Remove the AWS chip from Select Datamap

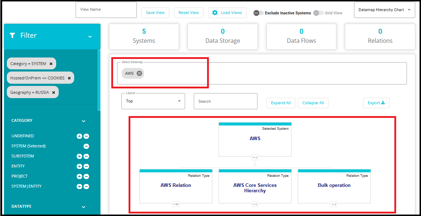click(139, 73)
